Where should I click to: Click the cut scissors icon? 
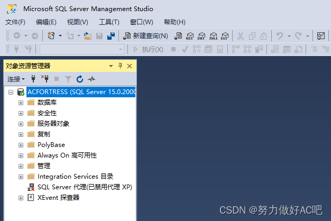pyautogui.click(x=241, y=36)
